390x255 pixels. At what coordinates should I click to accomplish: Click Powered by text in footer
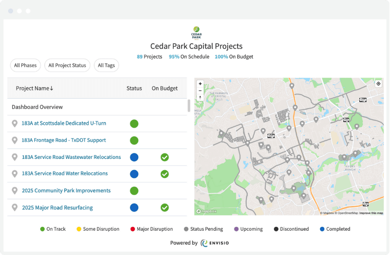coord(184,243)
